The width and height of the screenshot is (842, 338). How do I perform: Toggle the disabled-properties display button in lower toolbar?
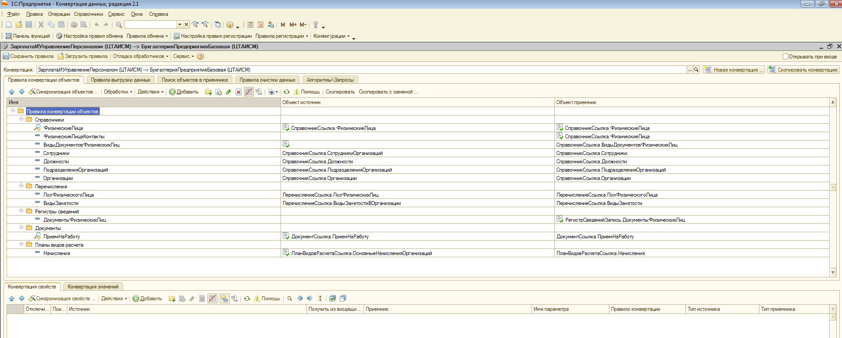click(x=212, y=298)
